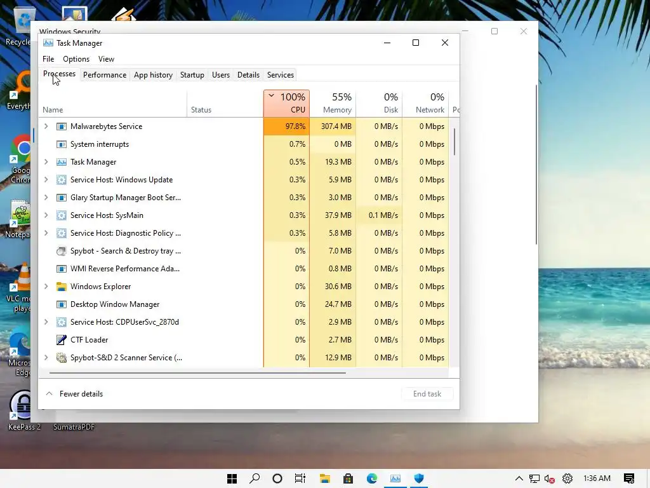Click the CDPUserSvc service gear icon

coord(62,322)
